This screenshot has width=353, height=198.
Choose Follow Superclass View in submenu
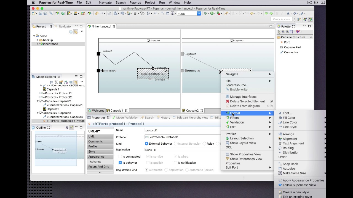(299, 185)
